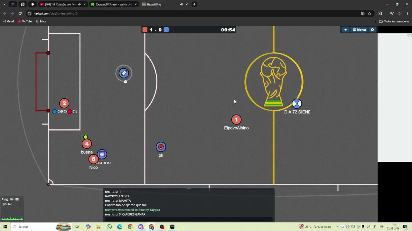This screenshot has height=231, width=412.
Task: Open the Windows Start menu
Action: (x=5, y=227)
